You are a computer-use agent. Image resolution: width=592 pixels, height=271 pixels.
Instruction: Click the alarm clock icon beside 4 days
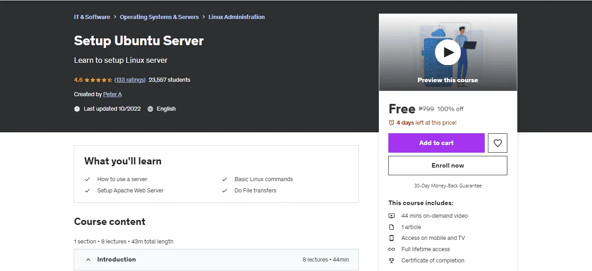[x=391, y=122]
